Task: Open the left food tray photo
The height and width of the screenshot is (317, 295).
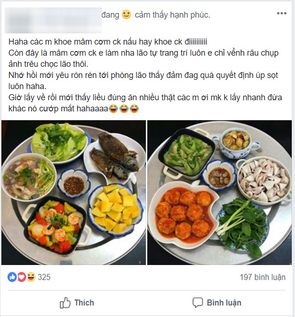Action: click(x=73, y=193)
